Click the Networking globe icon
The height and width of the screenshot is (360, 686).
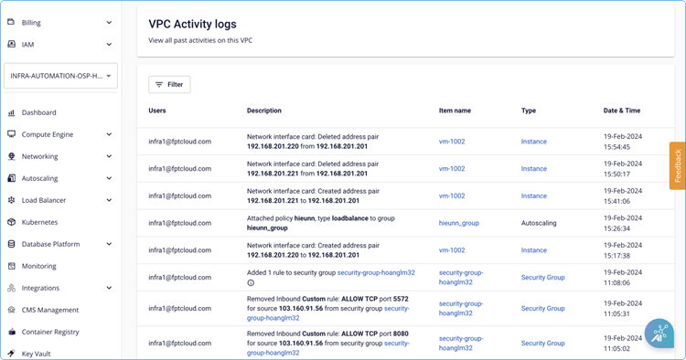tap(11, 156)
